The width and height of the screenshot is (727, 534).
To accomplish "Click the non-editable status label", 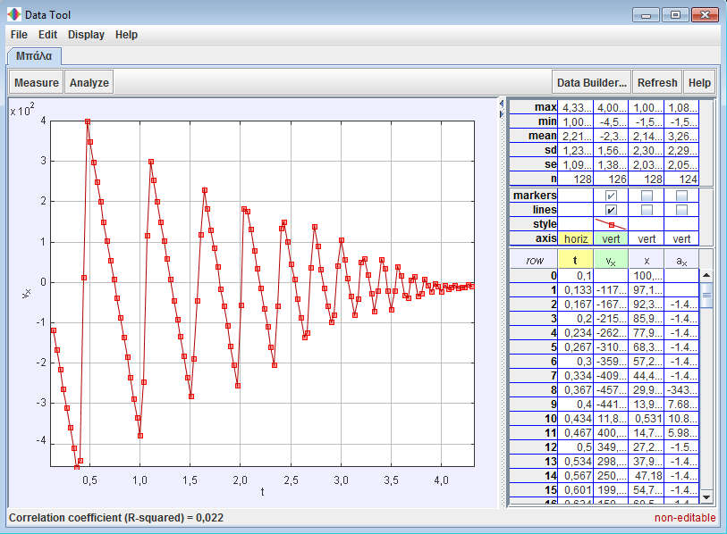I will point(685,518).
